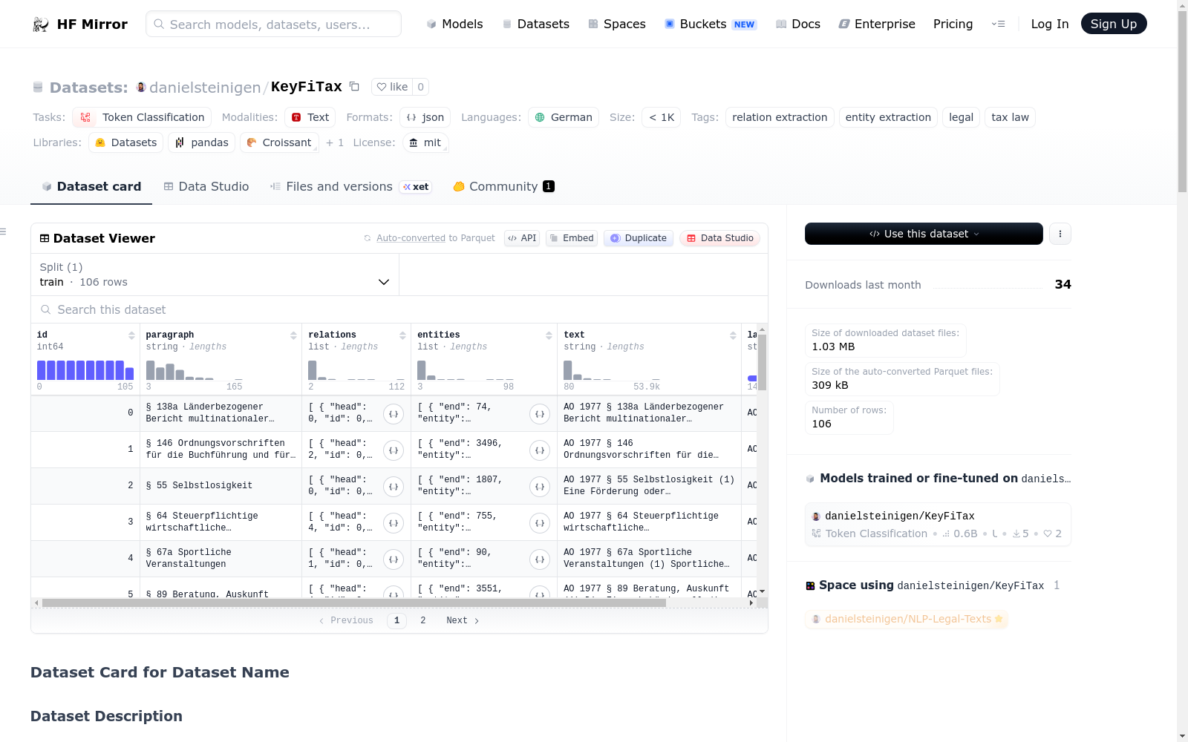This screenshot has width=1188, height=742.
Task: Click the danielsteinigen owner link
Action: [x=205, y=88]
